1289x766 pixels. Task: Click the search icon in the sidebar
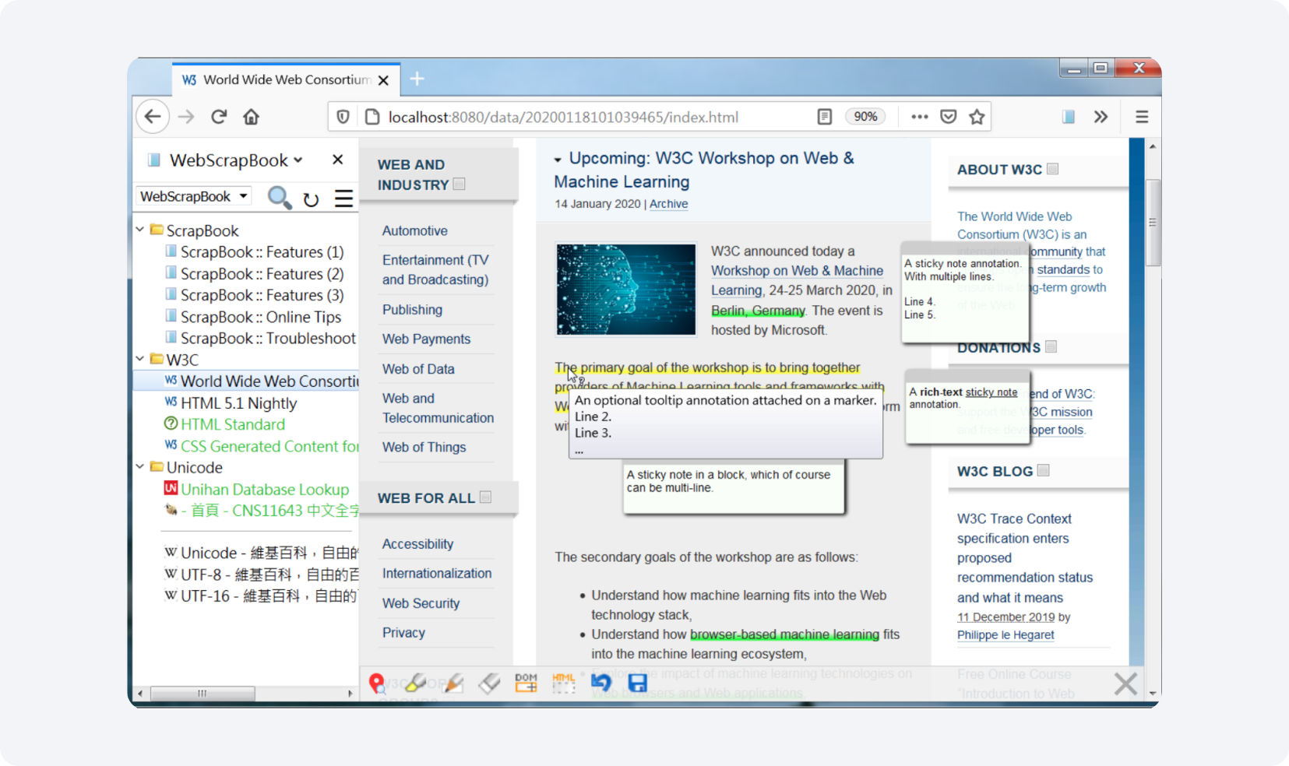(x=280, y=199)
